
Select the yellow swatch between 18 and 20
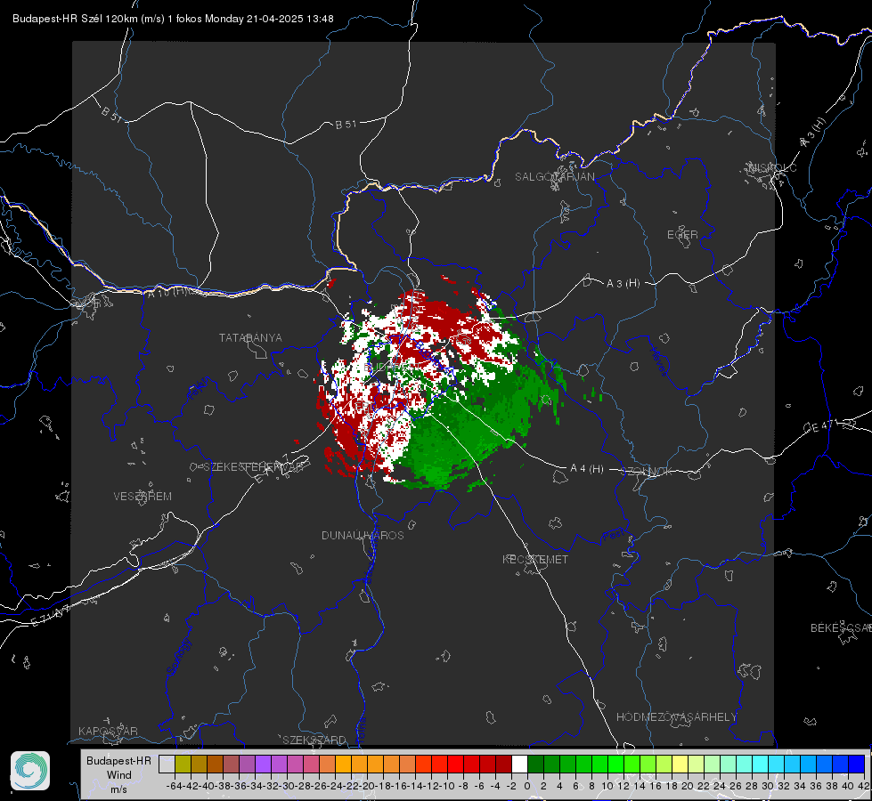(x=680, y=764)
